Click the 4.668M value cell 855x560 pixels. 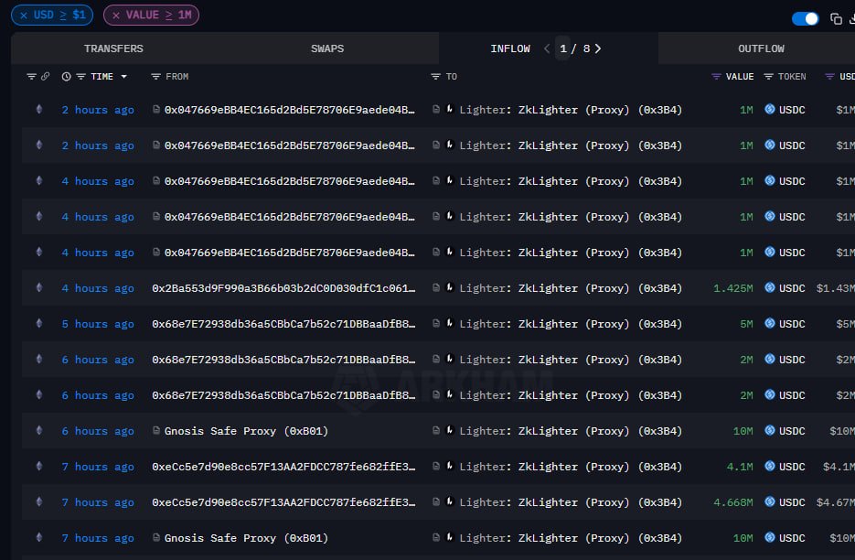(732, 502)
